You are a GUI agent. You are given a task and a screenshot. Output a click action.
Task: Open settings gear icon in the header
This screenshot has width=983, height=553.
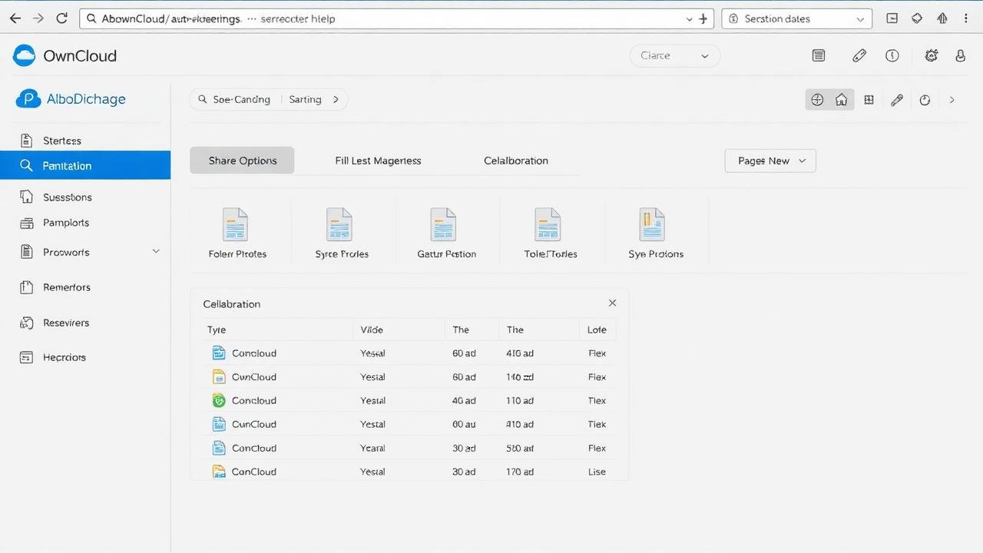pyautogui.click(x=932, y=55)
